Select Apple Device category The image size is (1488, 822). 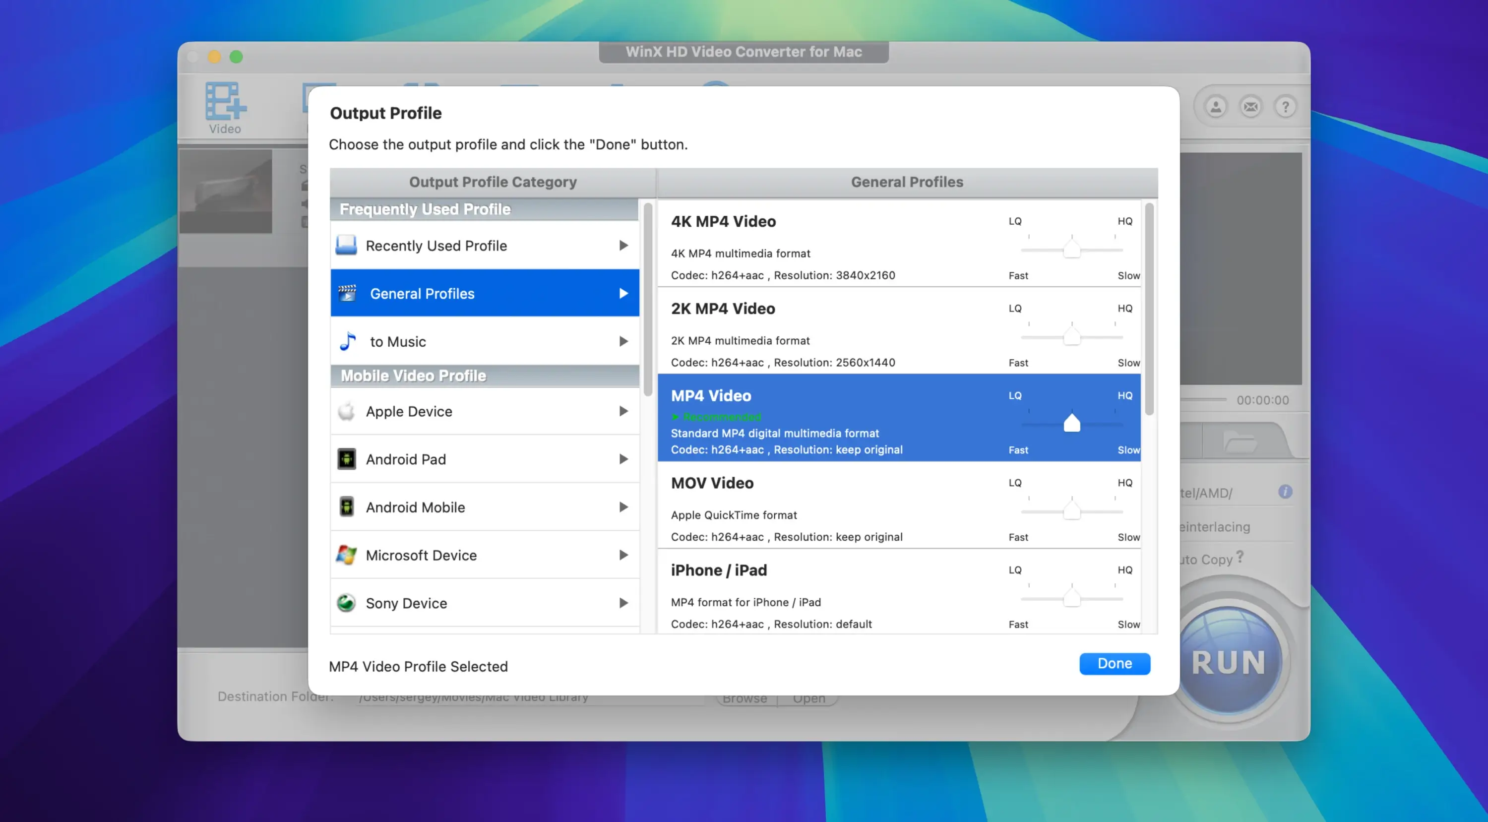(x=485, y=411)
